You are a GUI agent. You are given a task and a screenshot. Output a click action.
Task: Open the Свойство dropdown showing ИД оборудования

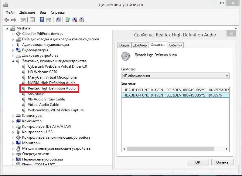point(175,76)
